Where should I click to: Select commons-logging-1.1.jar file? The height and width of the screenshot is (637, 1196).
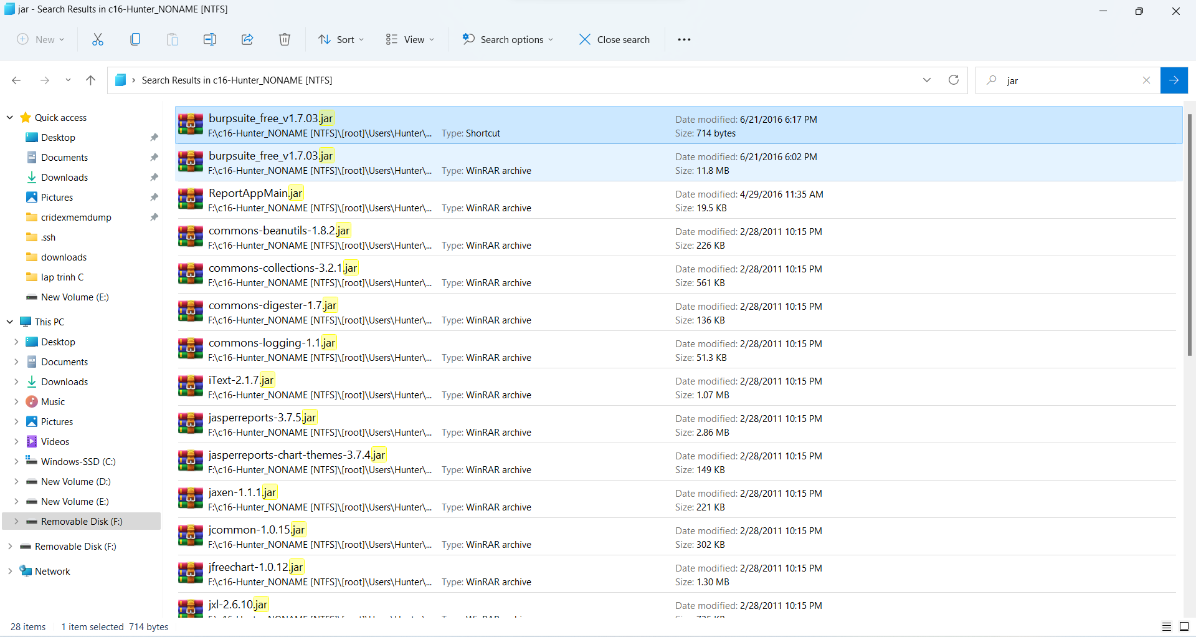[678, 350]
